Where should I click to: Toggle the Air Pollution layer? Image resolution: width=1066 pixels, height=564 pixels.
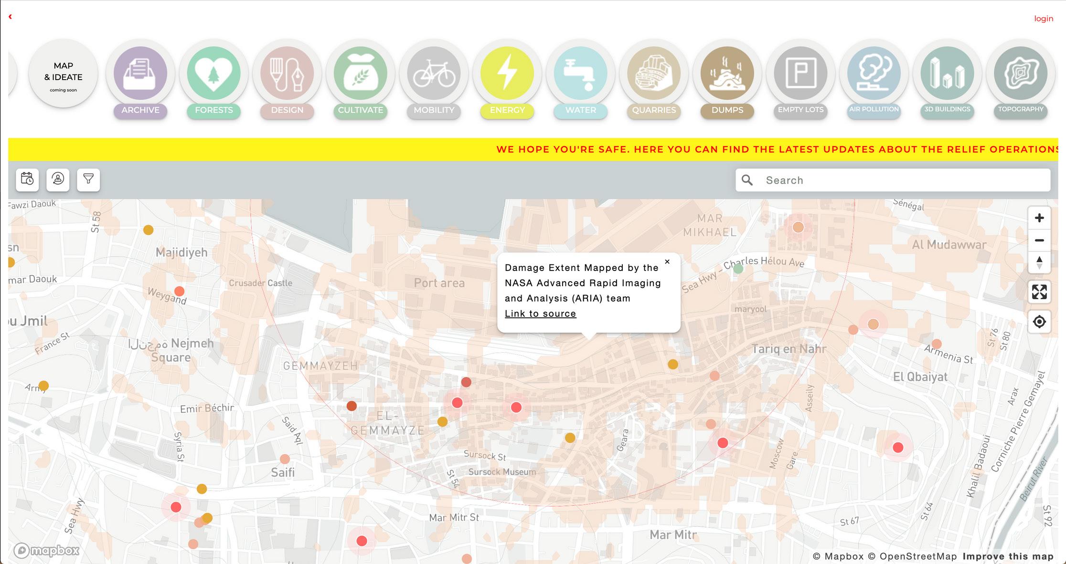pos(874,73)
